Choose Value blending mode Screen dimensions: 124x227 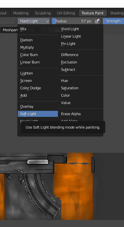pos(81,103)
